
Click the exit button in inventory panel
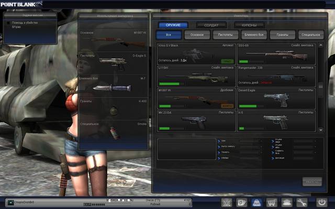coord(312,182)
